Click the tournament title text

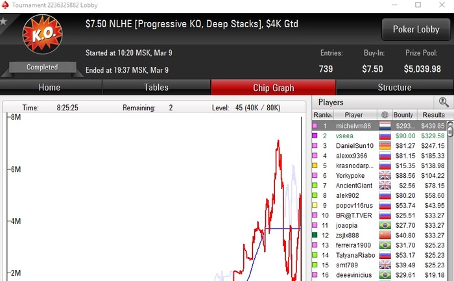click(192, 24)
